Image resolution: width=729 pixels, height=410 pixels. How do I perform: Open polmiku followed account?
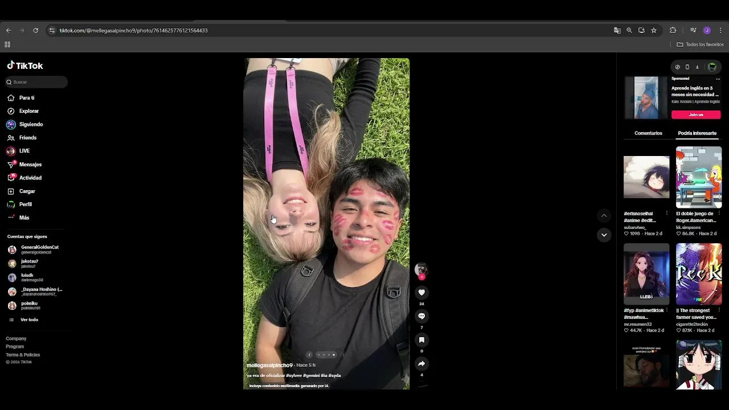[24, 305]
